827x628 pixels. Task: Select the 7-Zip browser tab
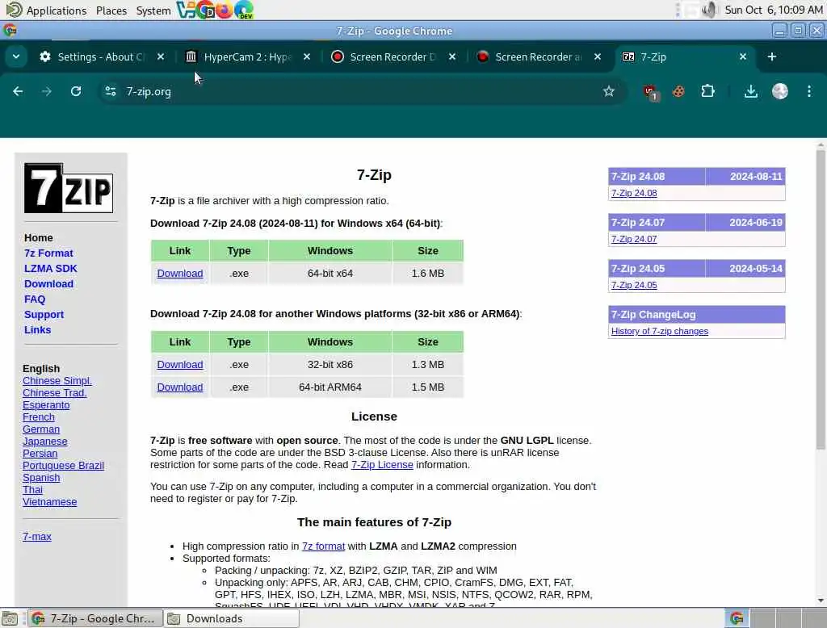click(685, 57)
